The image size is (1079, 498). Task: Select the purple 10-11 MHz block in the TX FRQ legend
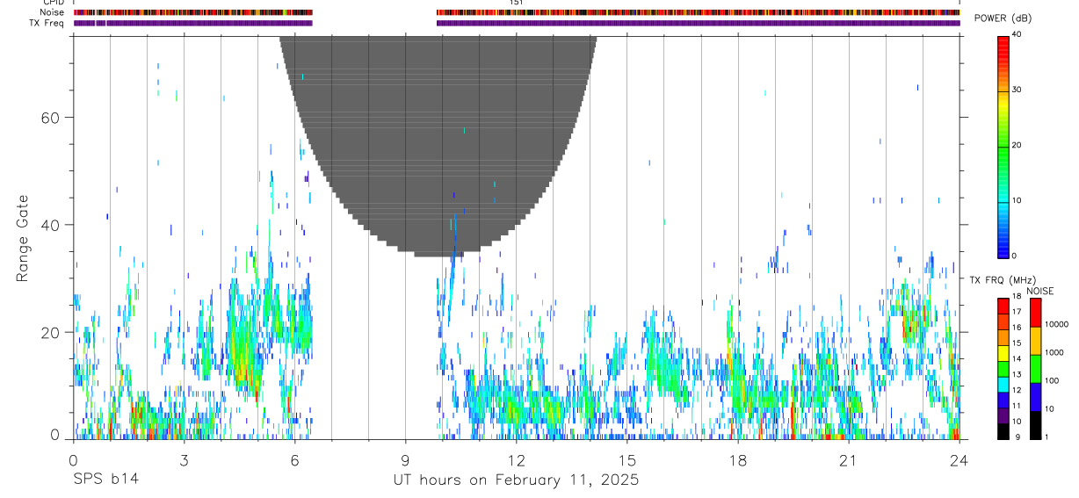(x=1003, y=414)
